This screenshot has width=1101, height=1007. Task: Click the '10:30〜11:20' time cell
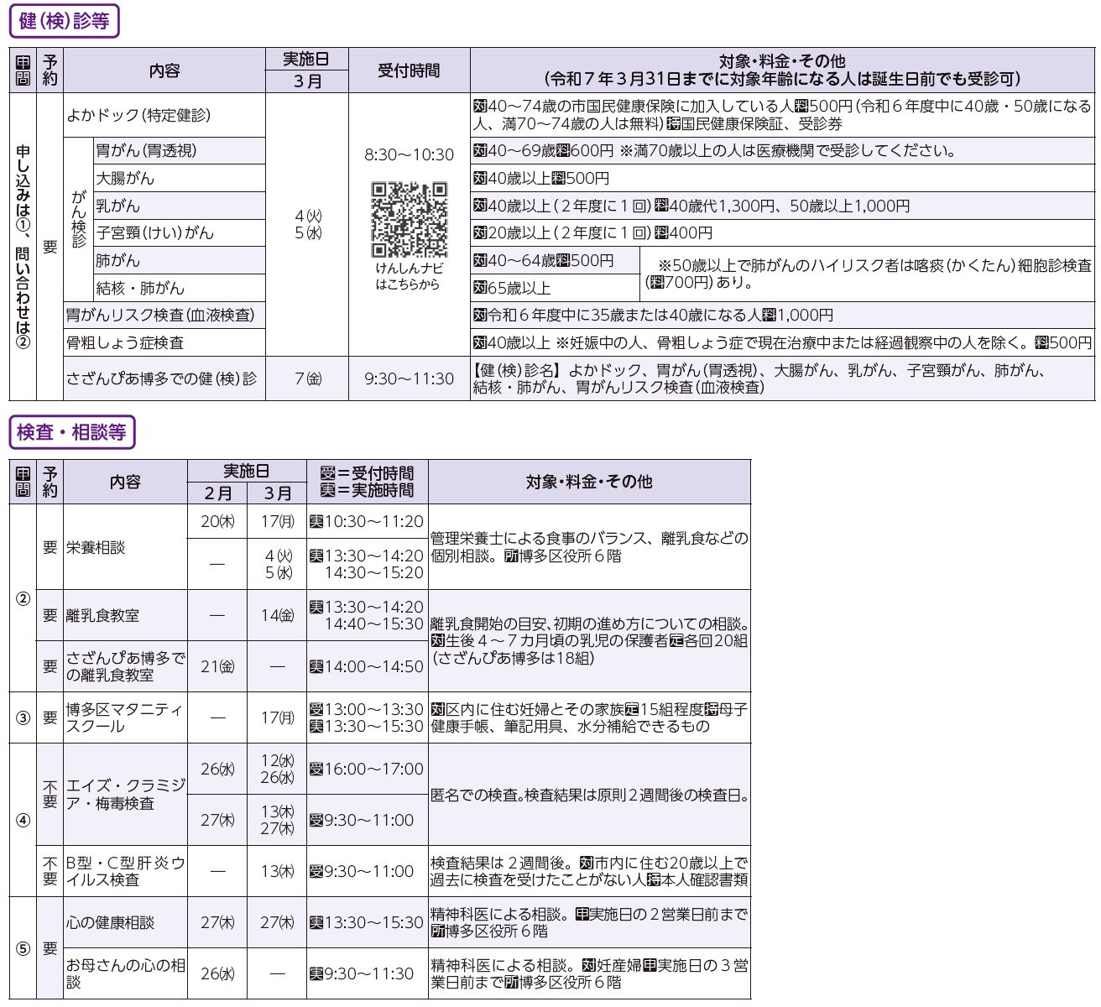[x=367, y=521]
